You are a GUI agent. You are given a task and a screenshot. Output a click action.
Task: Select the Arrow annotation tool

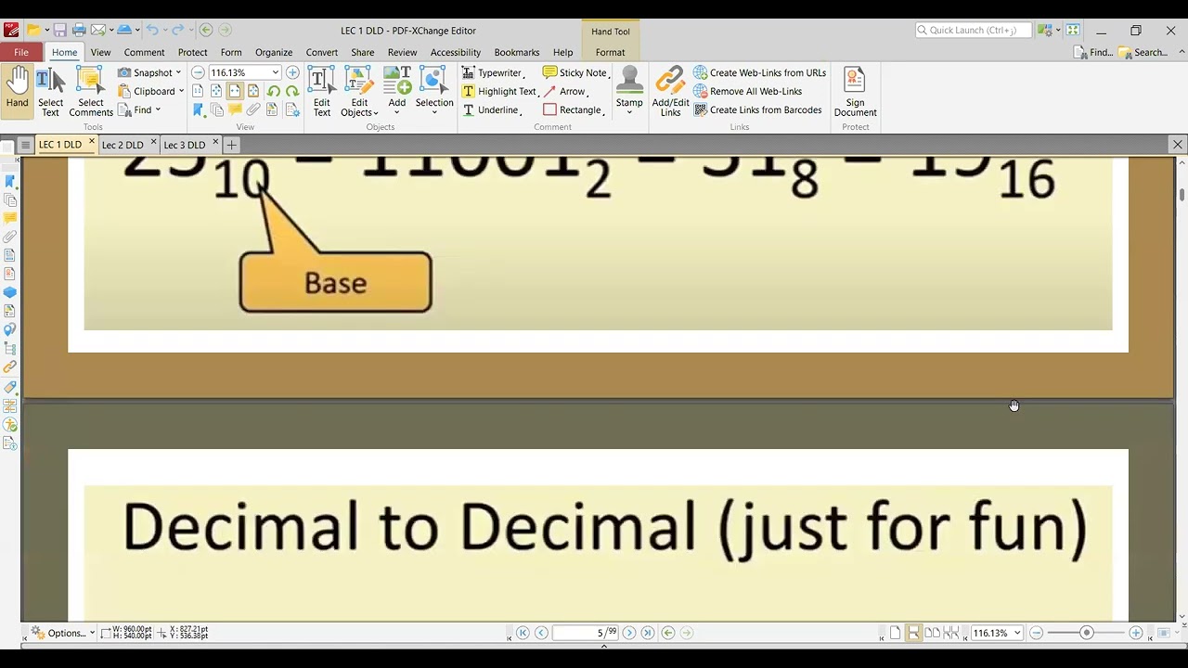(565, 91)
